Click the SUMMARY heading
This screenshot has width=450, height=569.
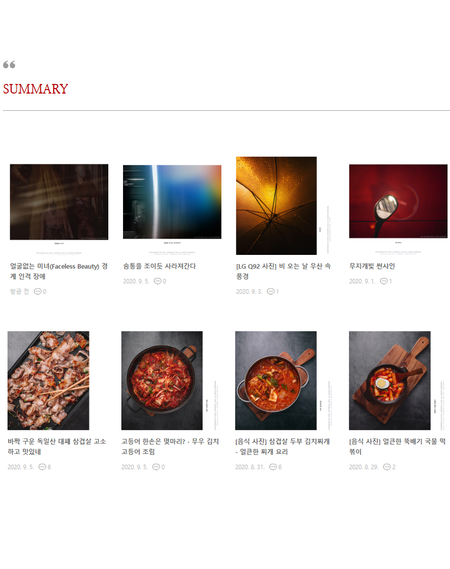point(35,89)
